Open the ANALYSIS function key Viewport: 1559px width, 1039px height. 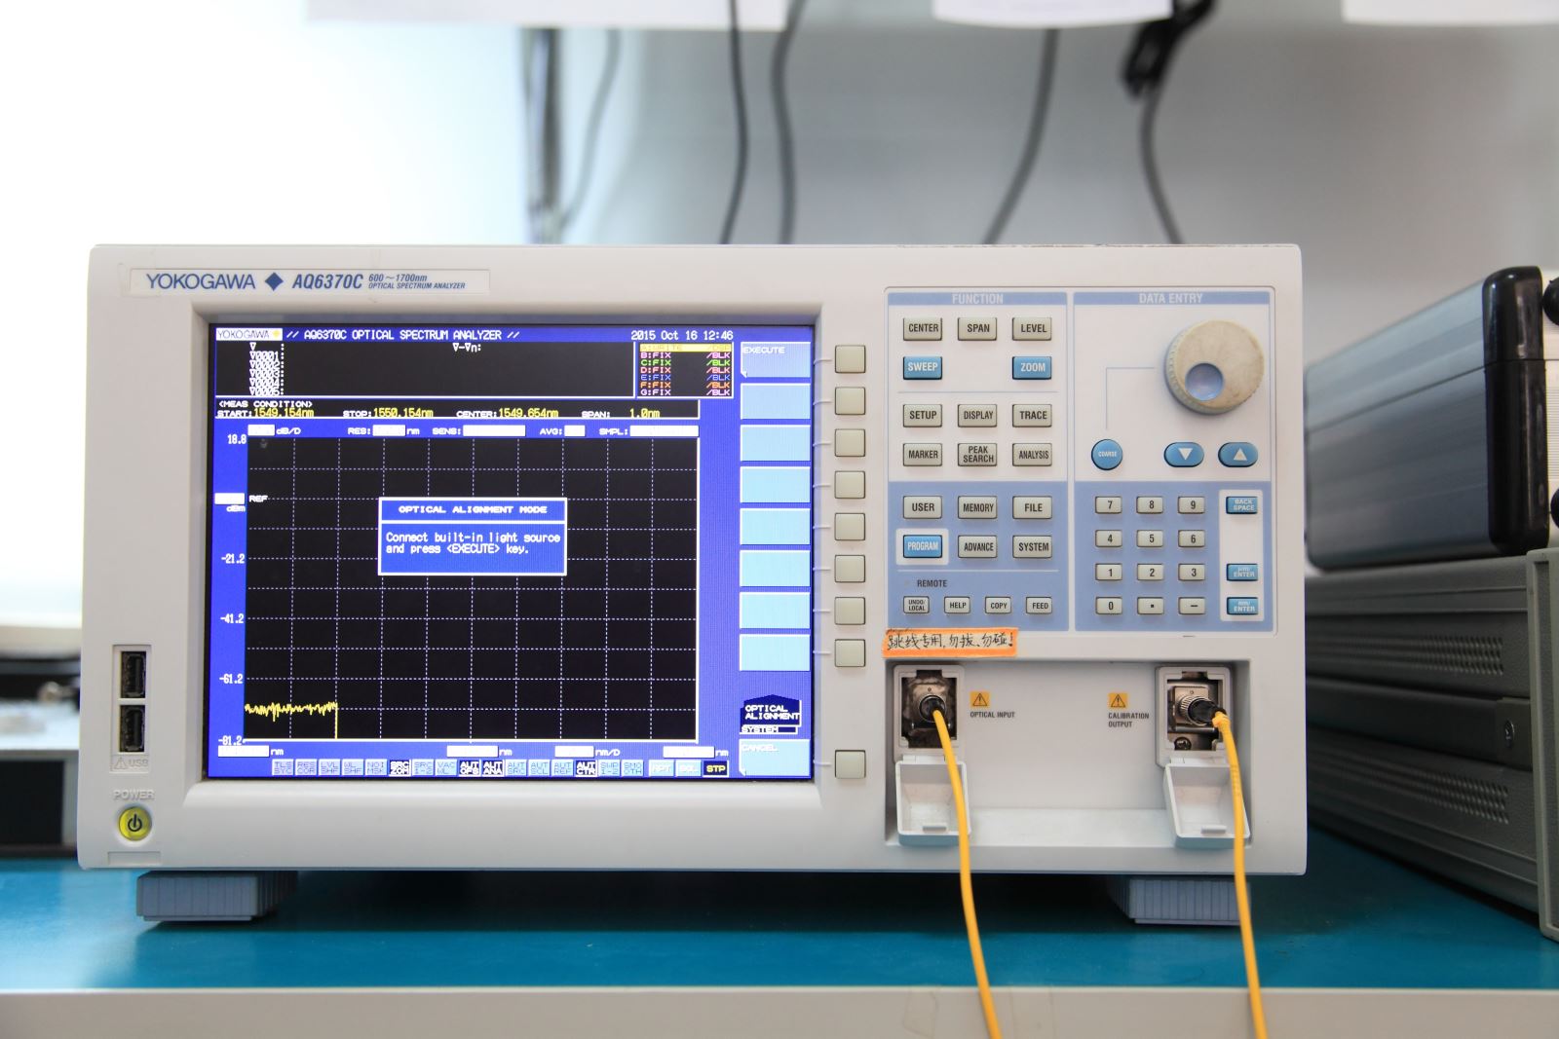(x=1033, y=455)
